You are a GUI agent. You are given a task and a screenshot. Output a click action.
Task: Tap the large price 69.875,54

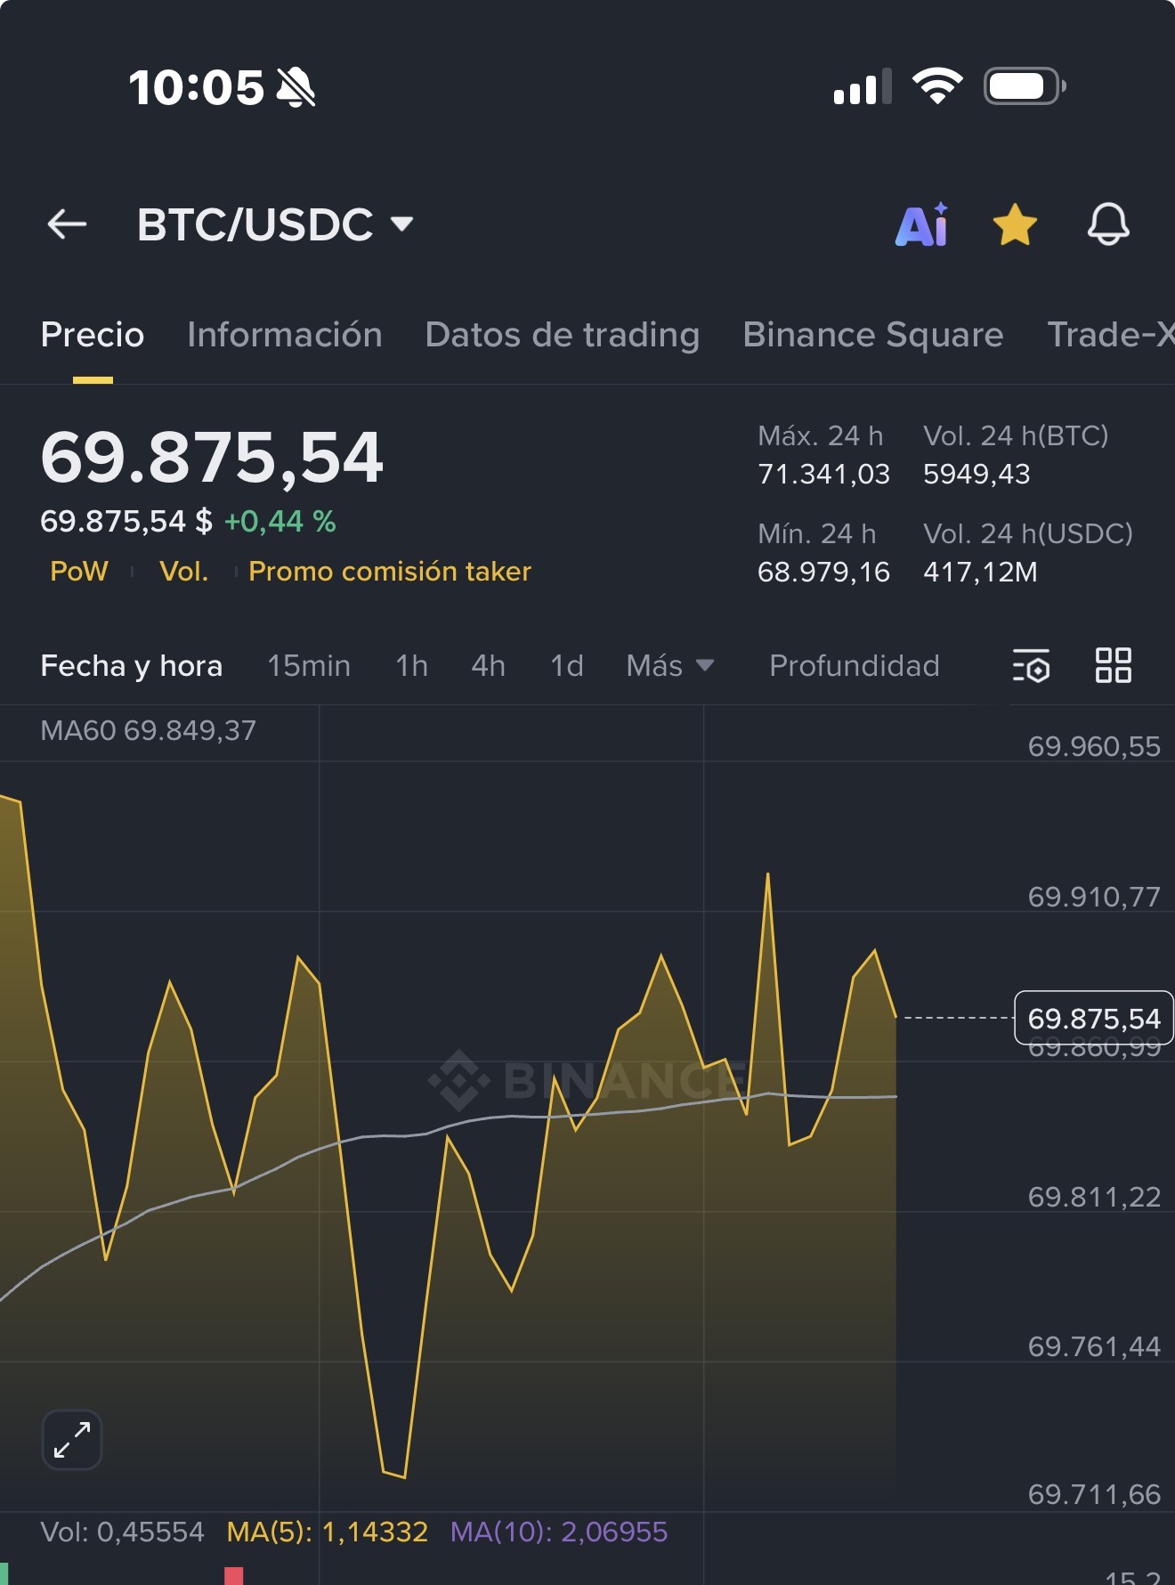click(212, 458)
